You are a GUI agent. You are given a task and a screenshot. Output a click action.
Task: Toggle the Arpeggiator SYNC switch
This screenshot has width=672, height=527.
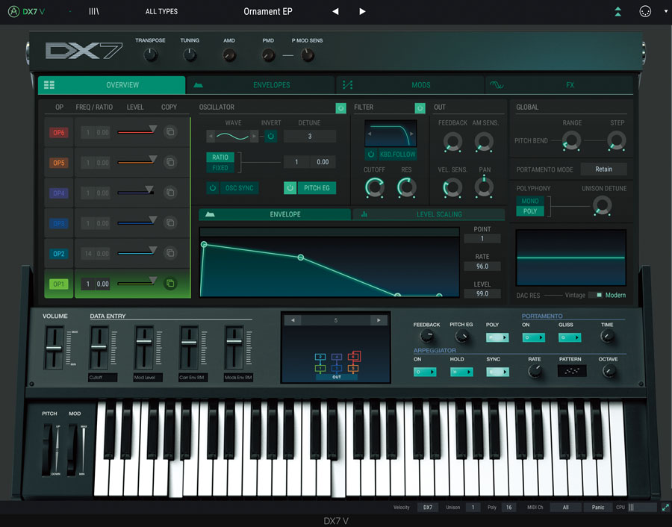point(497,372)
